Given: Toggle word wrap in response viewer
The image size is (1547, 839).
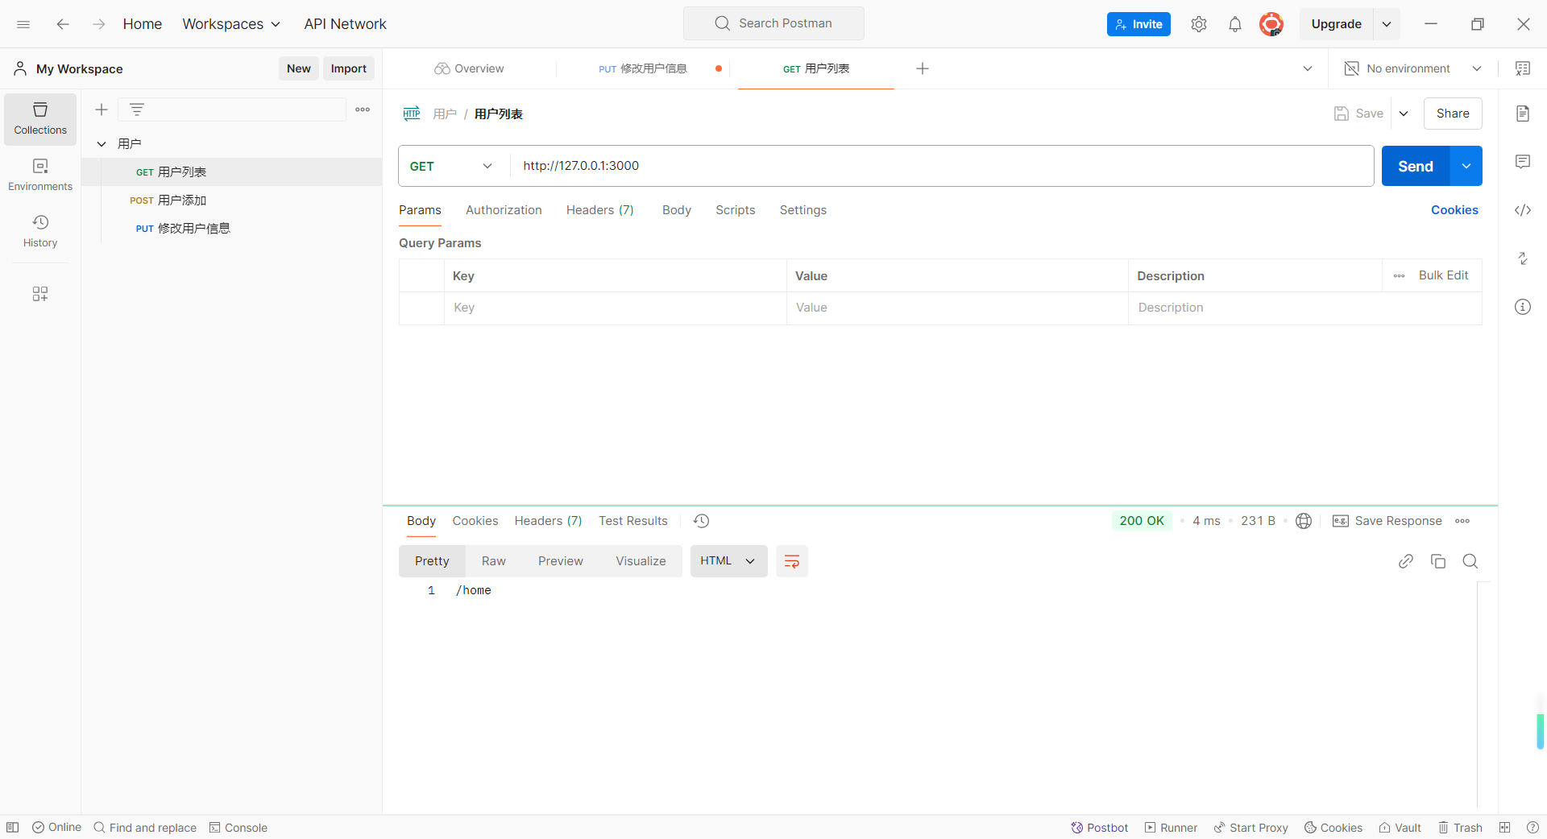Looking at the screenshot, I should click(x=791, y=561).
